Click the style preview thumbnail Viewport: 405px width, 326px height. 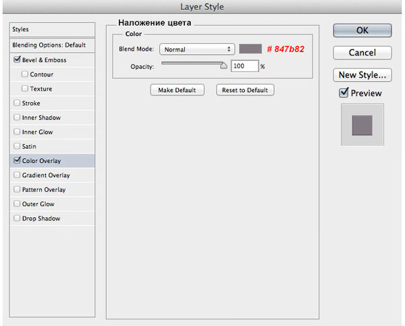click(362, 125)
